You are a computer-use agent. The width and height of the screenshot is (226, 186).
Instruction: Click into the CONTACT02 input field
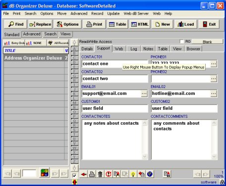[115, 79]
